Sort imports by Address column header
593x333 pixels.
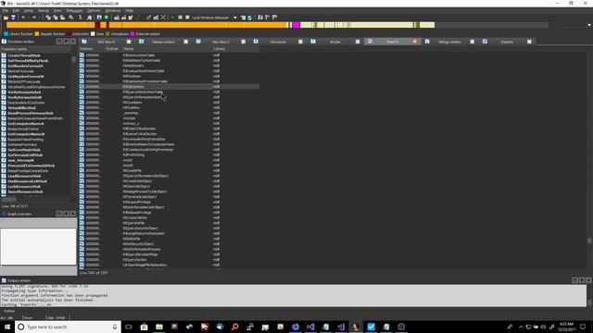[x=91, y=49]
